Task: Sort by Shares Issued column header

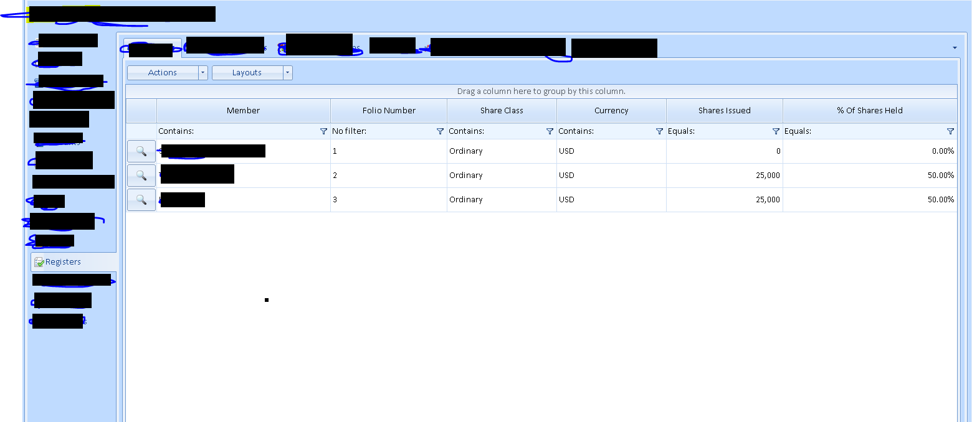Action: (724, 111)
